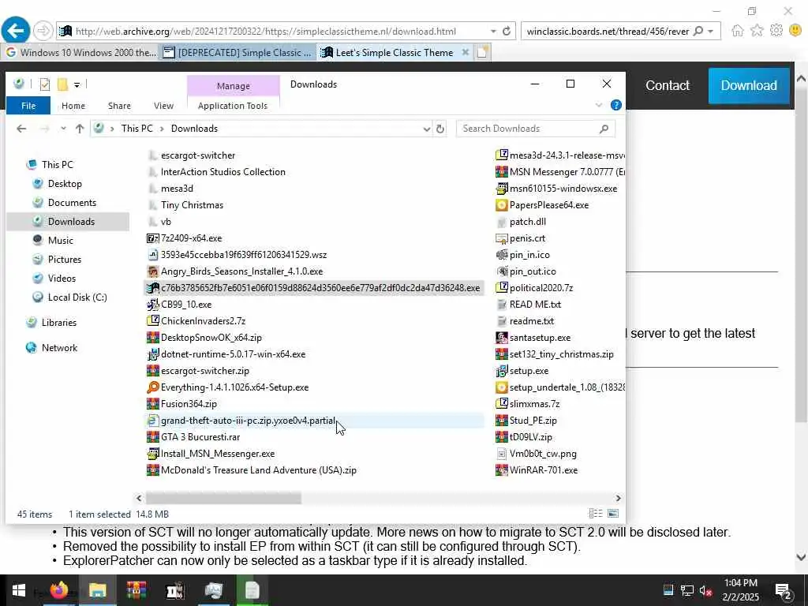Open the File ribbon tab
Image resolution: width=808 pixels, height=606 pixels.
pyautogui.click(x=28, y=106)
